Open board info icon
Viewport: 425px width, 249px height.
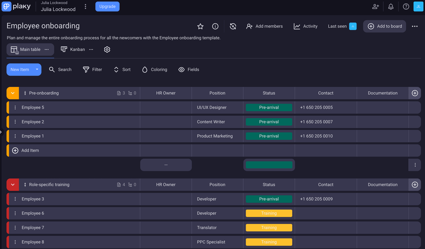215,26
